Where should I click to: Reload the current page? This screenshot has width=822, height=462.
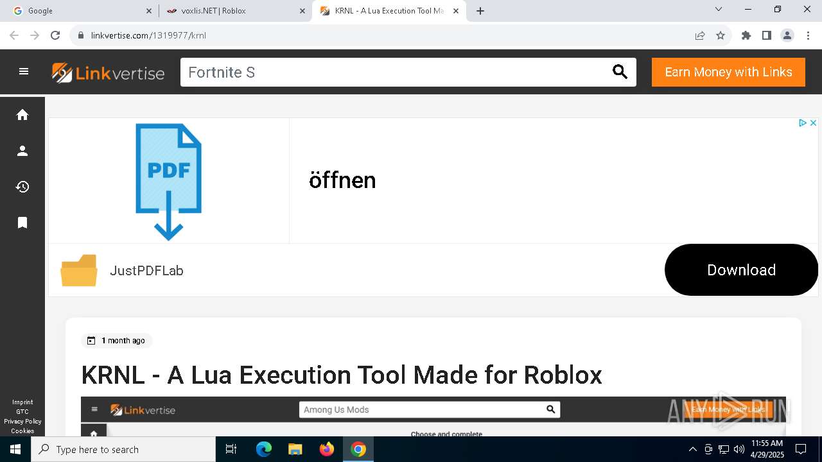coord(55,35)
